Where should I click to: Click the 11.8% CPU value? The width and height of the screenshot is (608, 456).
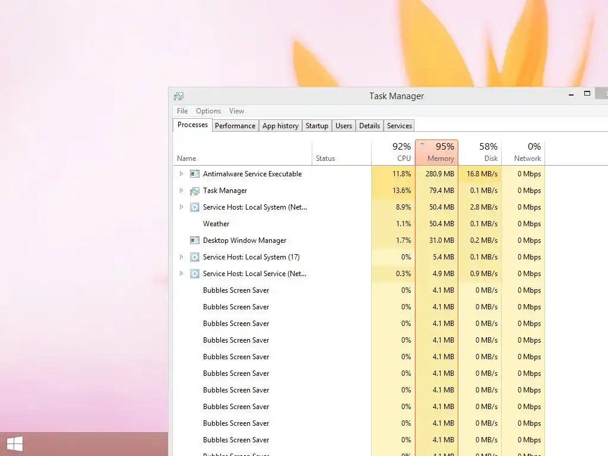(x=402, y=174)
